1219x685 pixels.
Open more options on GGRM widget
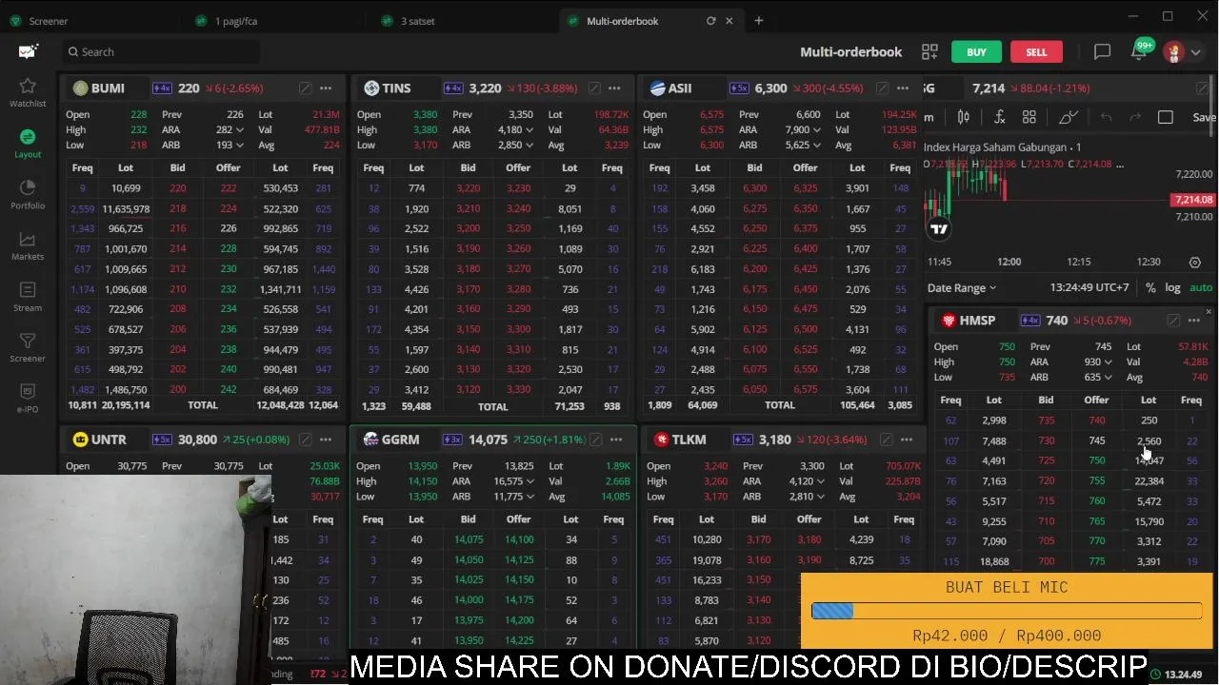click(616, 440)
